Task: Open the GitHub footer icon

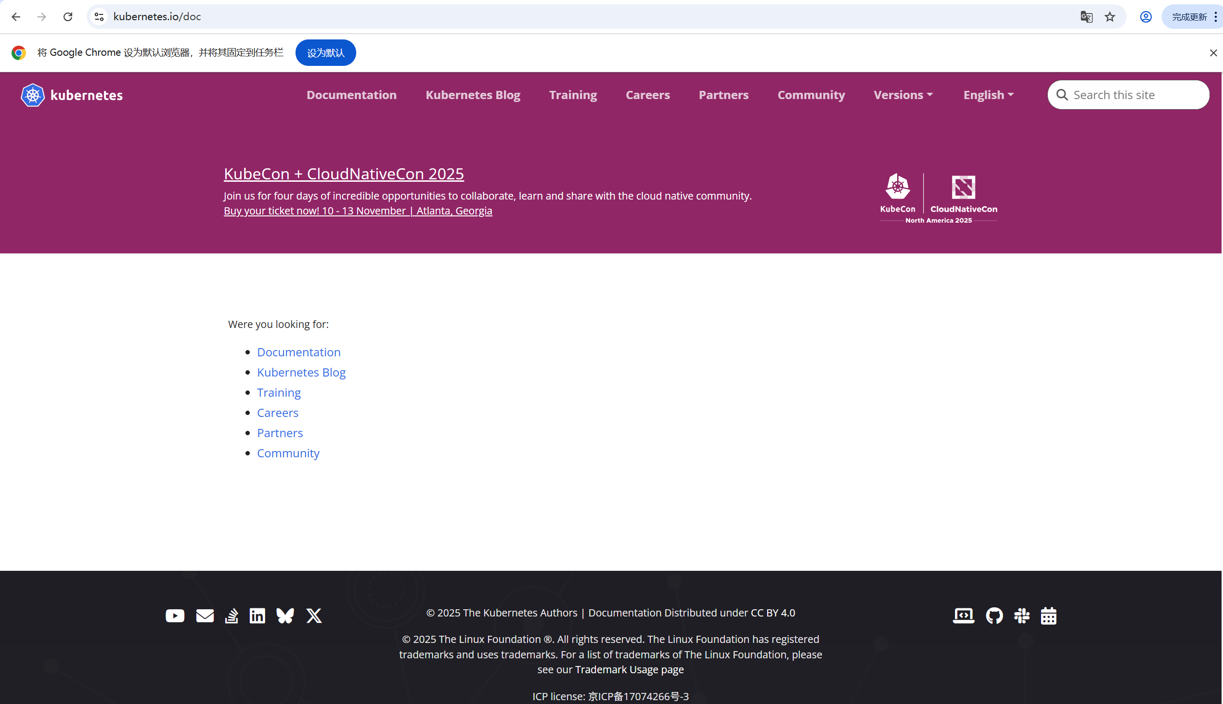Action: pos(994,616)
